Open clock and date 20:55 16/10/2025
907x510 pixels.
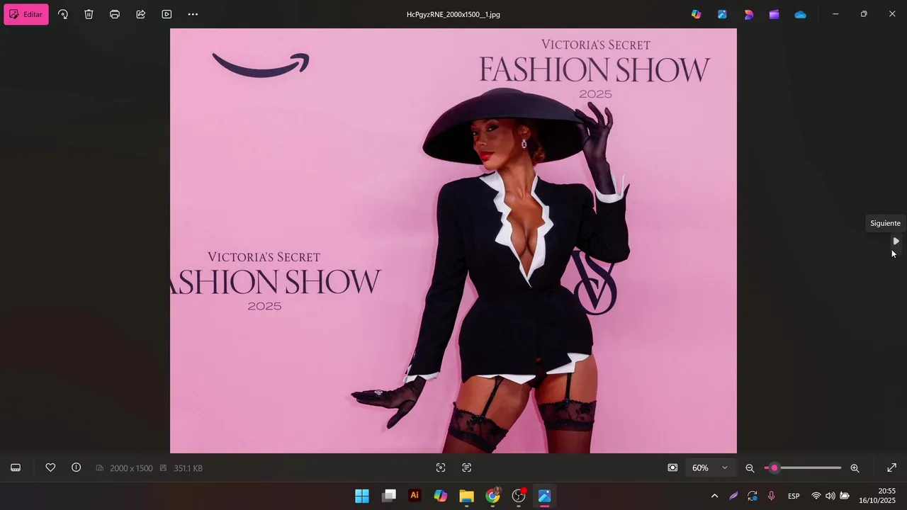coord(879,496)
